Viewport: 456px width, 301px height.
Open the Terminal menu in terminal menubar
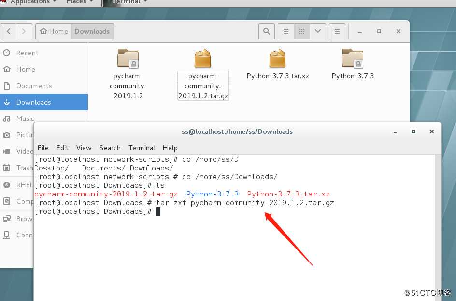[142, 148]
